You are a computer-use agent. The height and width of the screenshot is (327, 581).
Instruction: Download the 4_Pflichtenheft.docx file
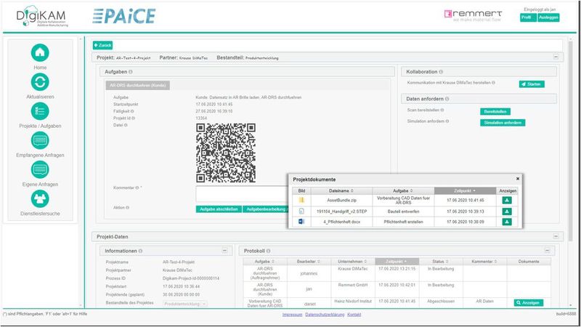click(x=506, y=222)
